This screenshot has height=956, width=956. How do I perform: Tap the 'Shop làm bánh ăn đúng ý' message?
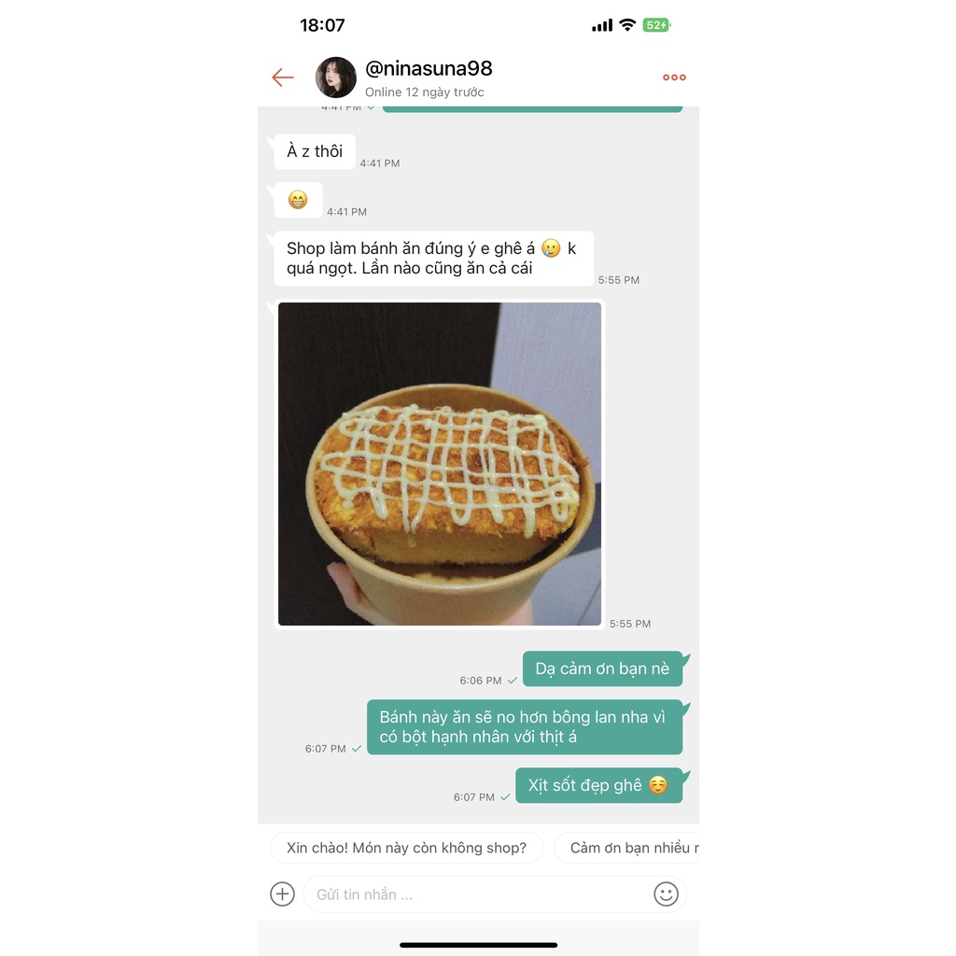(x=433, y=258)
